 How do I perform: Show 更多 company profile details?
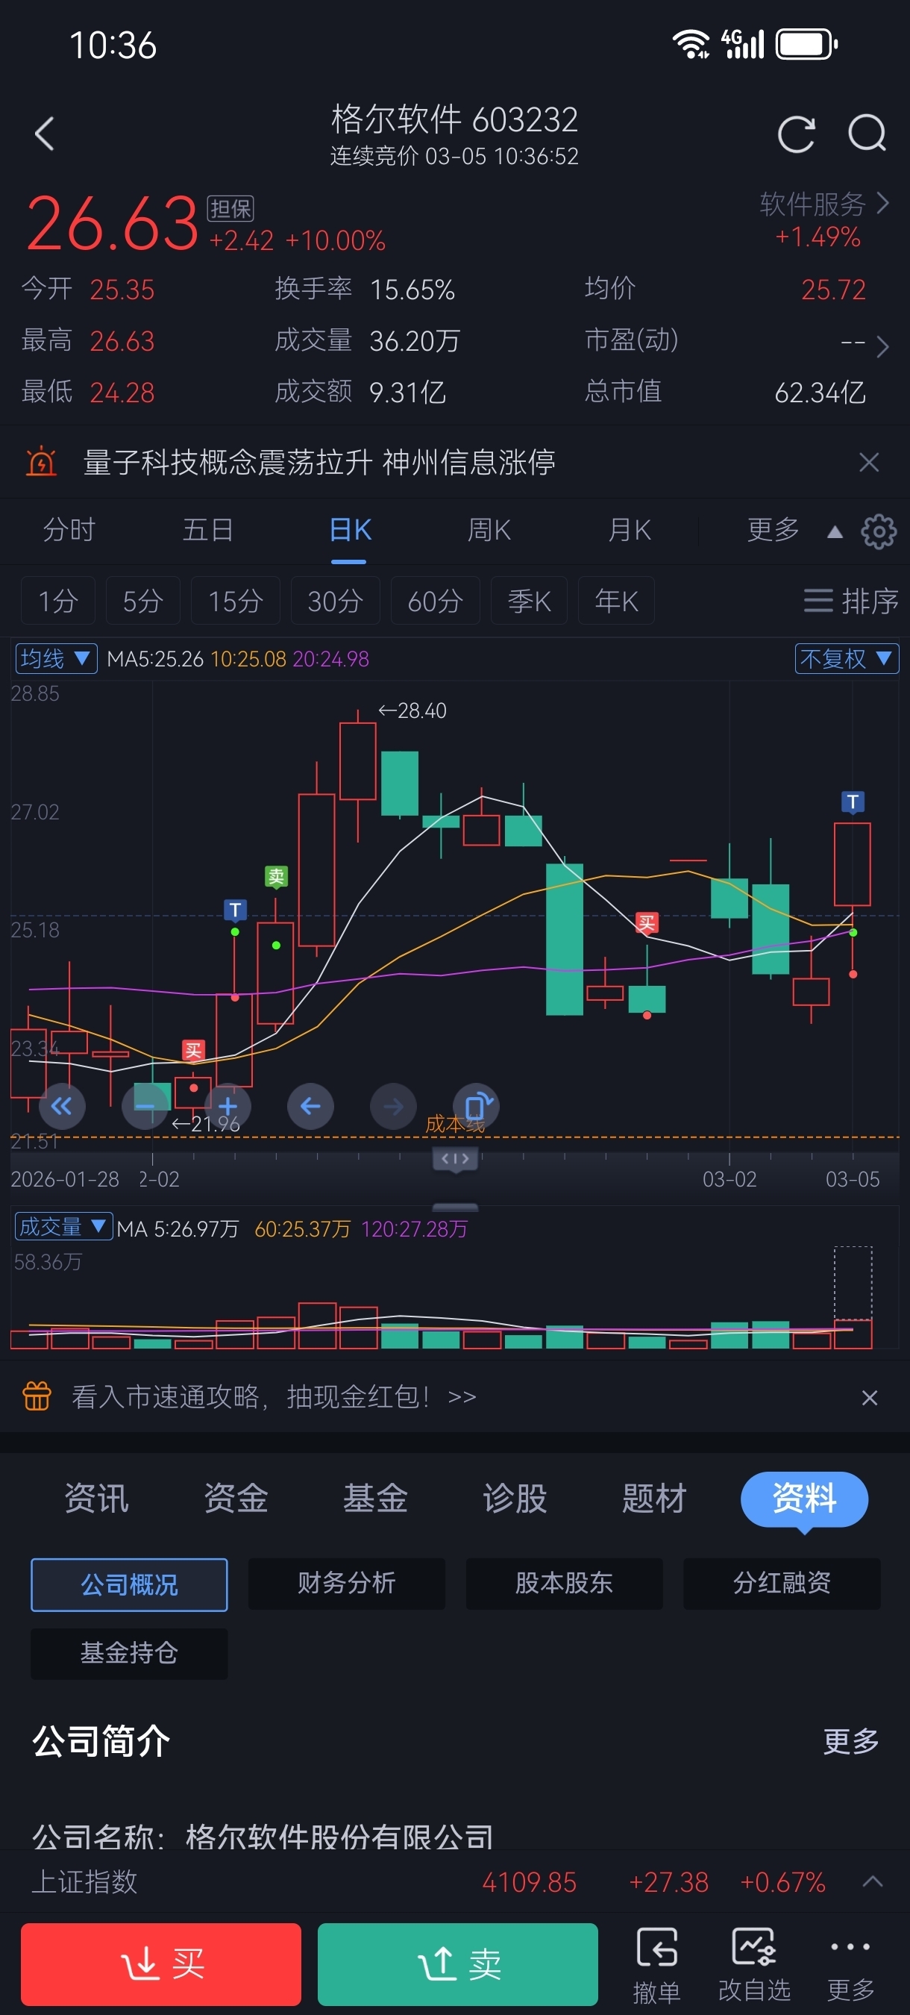click(850, 1741)
